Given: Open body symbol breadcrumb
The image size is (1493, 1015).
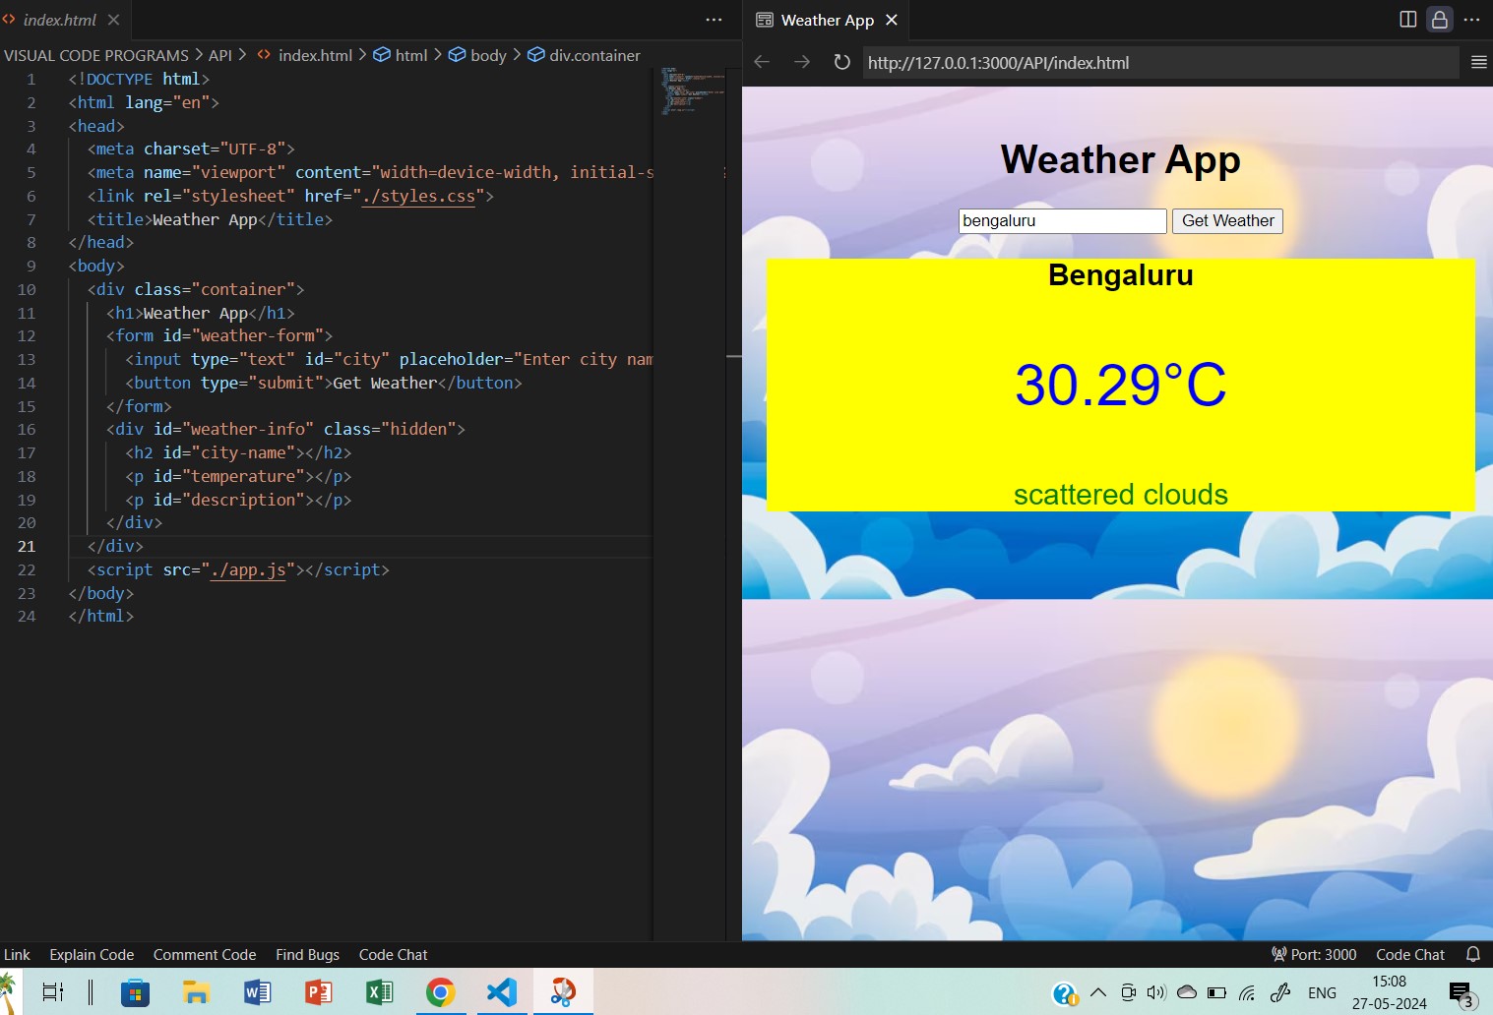Looking at the screenshot, I should pyautogui.click(x=477, y=55).
